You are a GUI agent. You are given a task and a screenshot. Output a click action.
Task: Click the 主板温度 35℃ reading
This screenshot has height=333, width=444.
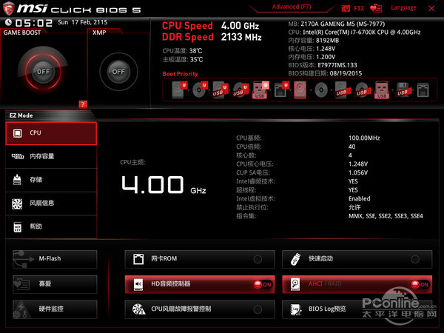(x=183, y=59)
